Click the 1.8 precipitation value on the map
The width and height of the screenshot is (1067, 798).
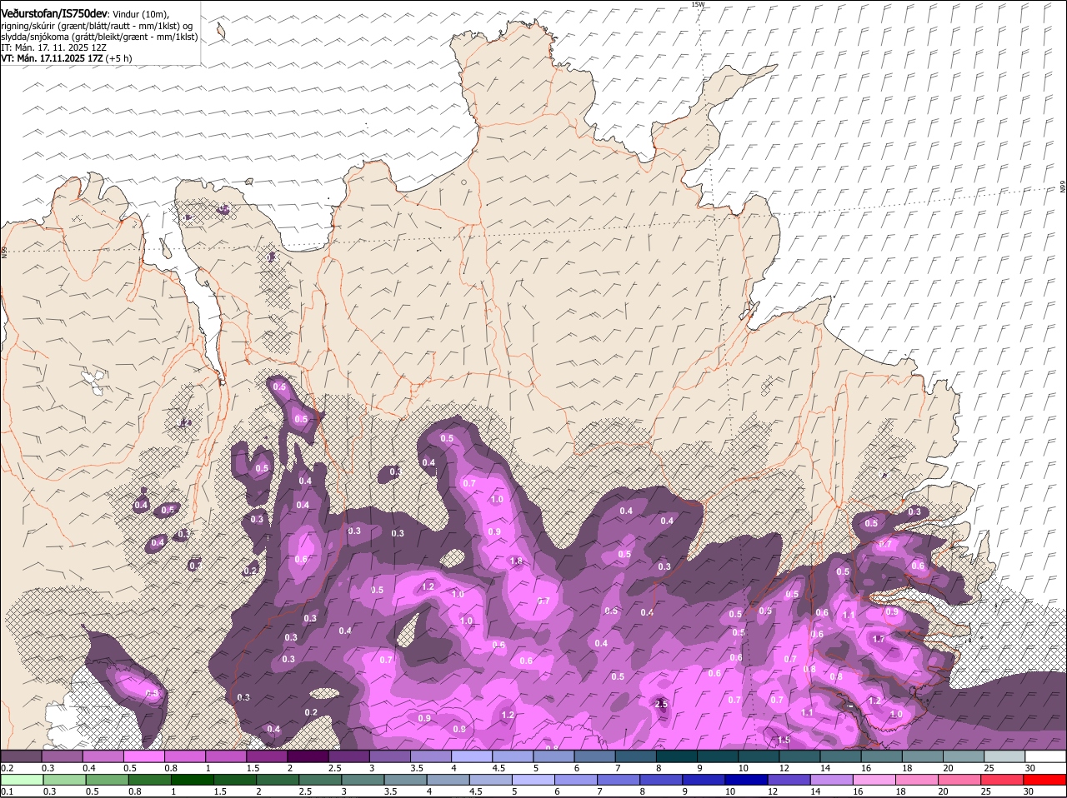[516, 561]
